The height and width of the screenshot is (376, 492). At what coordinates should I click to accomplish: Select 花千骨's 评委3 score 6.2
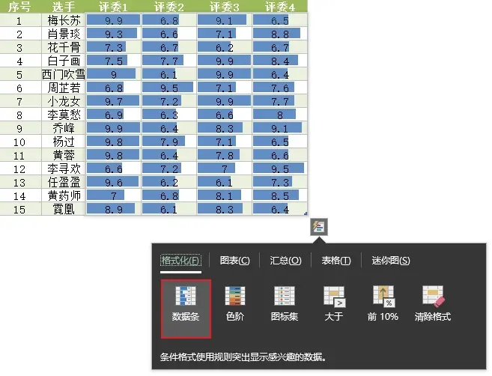(225, 47)
